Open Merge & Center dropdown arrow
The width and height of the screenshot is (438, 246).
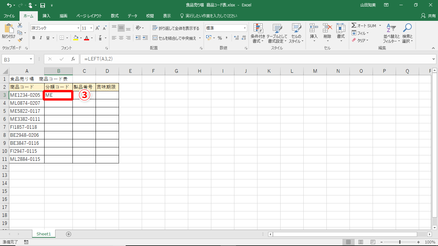pyautogui.click(x=200, y=38)
